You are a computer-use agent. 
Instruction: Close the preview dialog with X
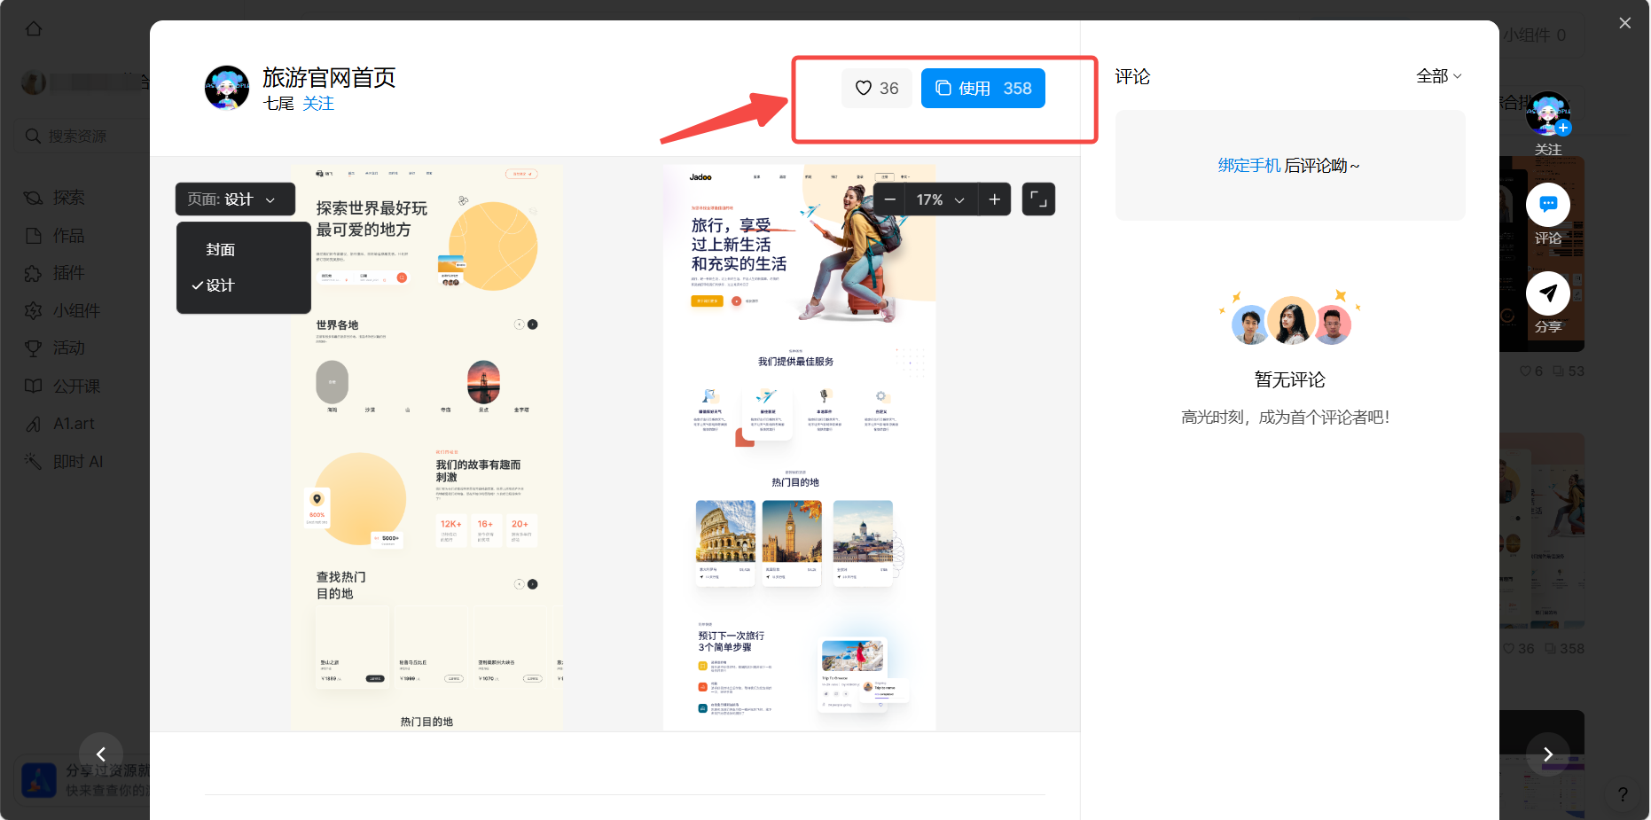(1624, 23)
